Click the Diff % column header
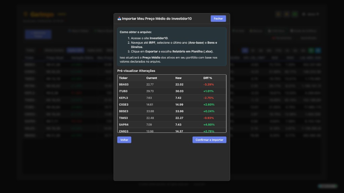This screenshot has height=193, width=344. pyautogui.click(x=208, y=78)
